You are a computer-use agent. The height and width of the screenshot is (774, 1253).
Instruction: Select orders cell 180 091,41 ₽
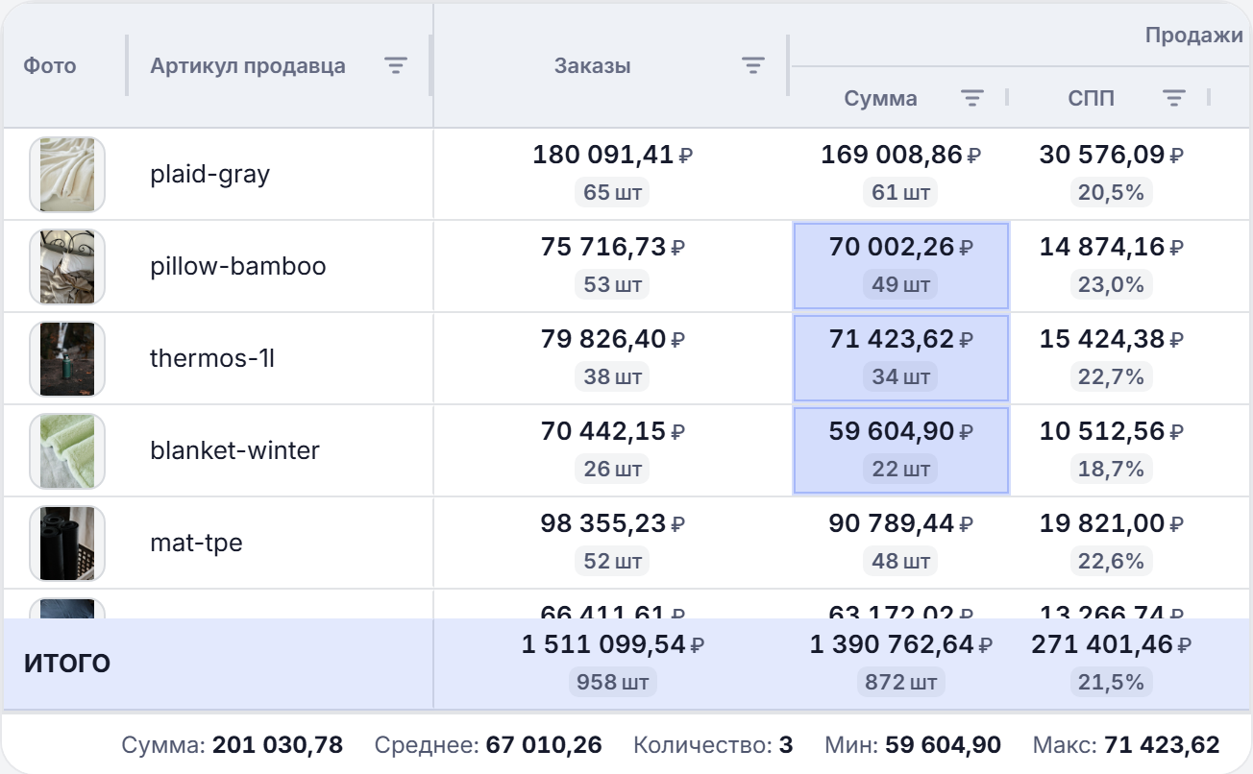coord(612,174)
